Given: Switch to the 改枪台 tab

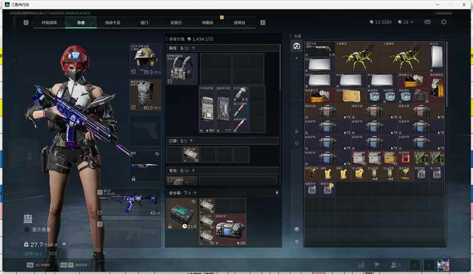Looking at the screenshot, I should tap(239, 22).
